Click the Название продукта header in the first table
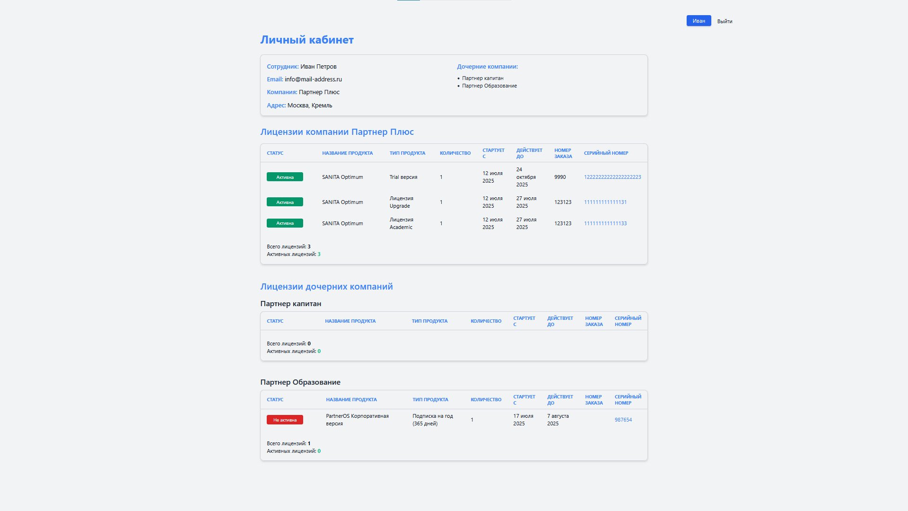The image size is (908, 511). click(347, 153)
